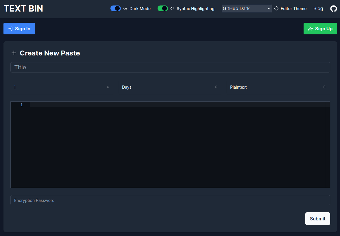Focus the Title input field
This screenshot has height=236, width=340.
(170, 67)
